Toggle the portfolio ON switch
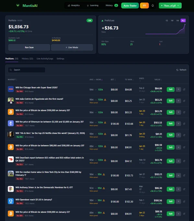Viewport: 194px width, 221px height. coord(90,20)
